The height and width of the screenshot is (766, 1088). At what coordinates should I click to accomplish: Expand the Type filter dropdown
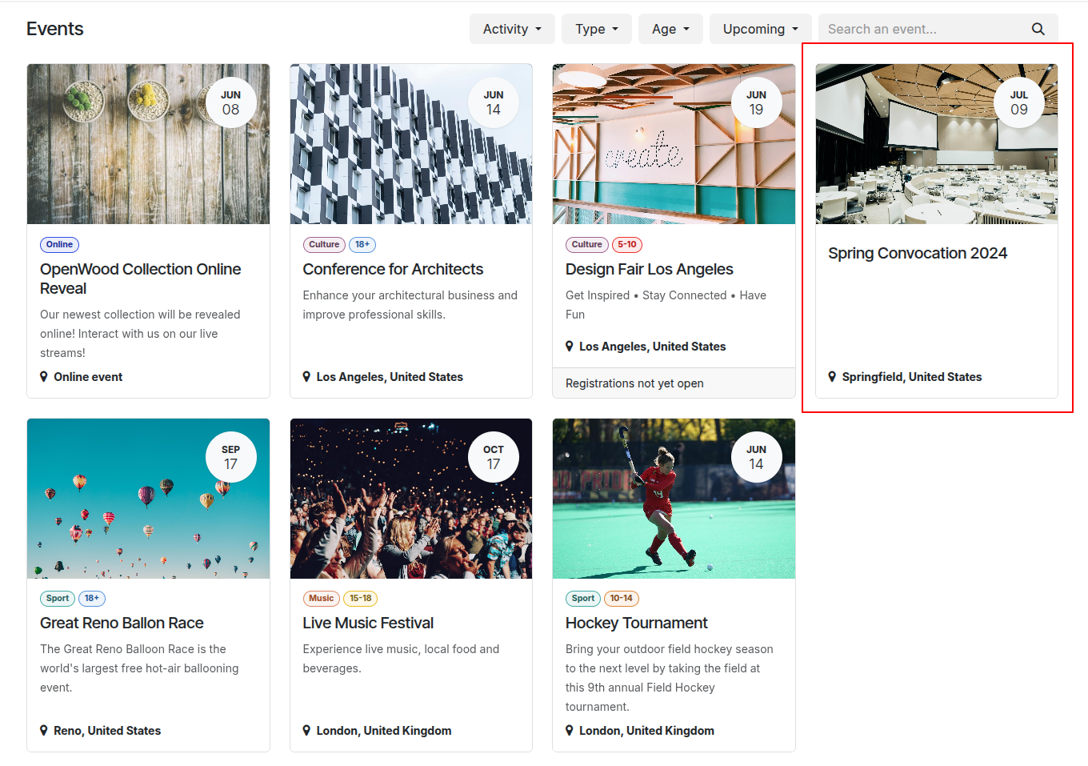pos(597,29)
